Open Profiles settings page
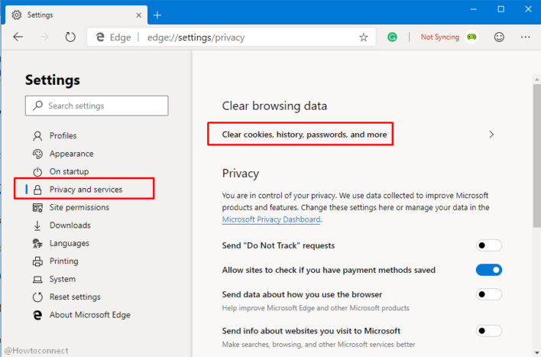541x357 pixels. coord(63,135)
